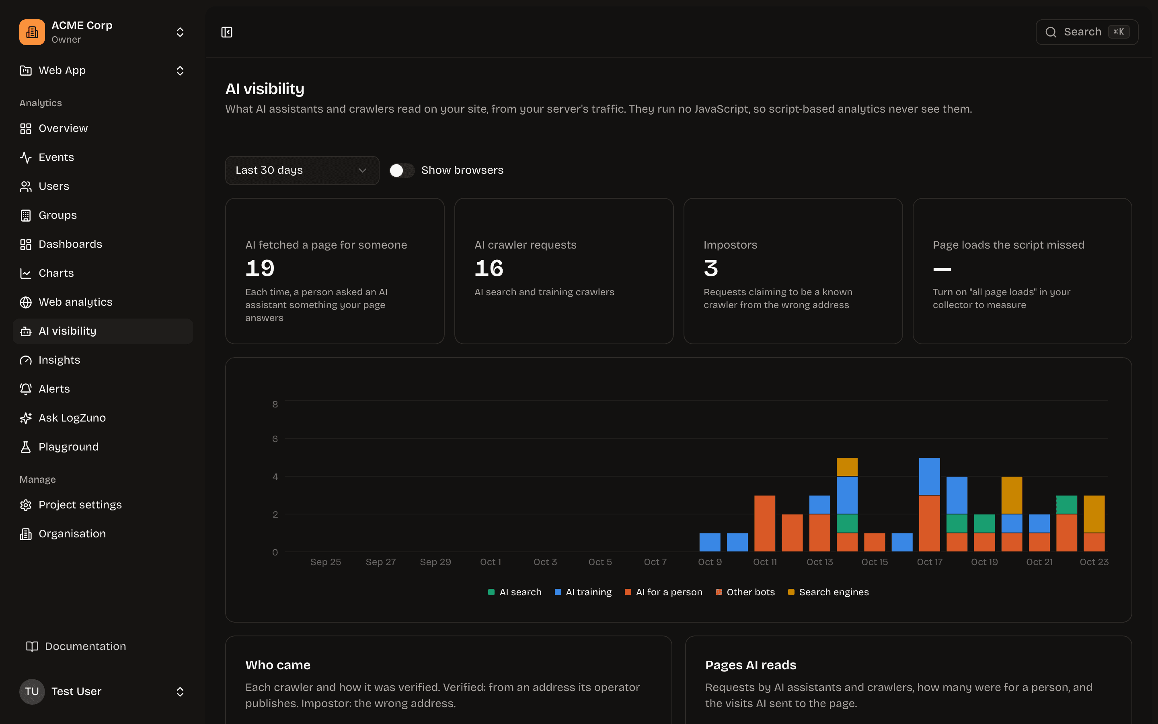
Task: Click the Project settings gear icon
Action: [x=26, y=505]
